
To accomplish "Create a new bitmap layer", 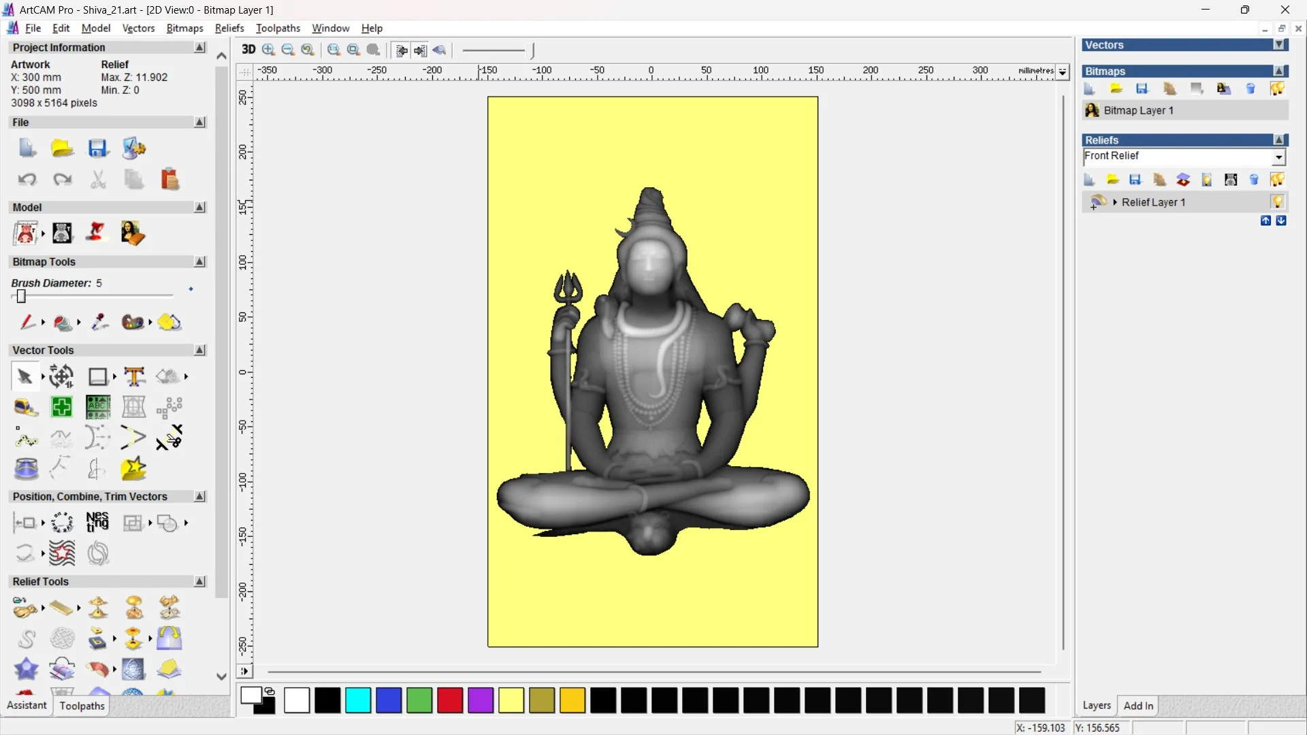I will tap(1089, 88).
